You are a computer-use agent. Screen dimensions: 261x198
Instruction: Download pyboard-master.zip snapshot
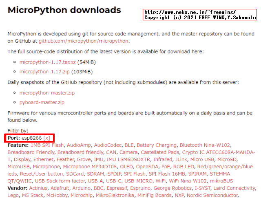tap(42, 102)
